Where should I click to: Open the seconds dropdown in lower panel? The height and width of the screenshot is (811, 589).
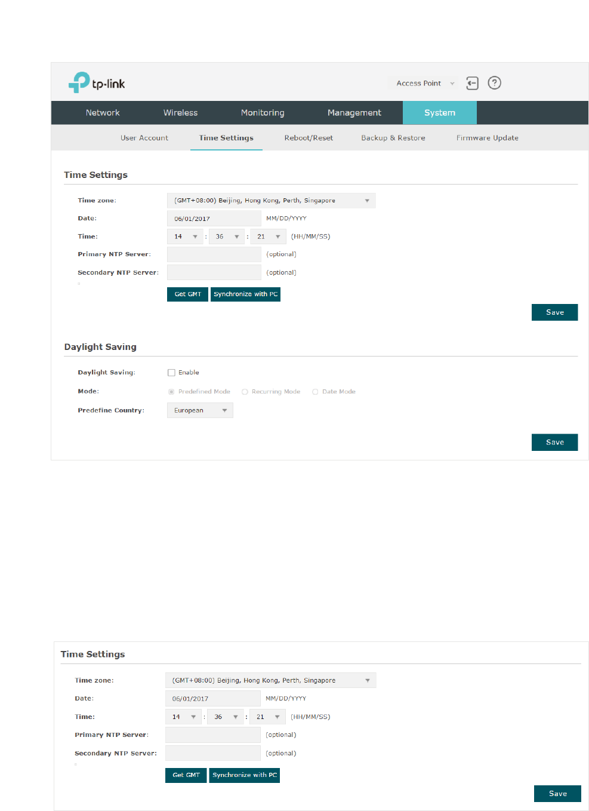click(x=267, y=717)
